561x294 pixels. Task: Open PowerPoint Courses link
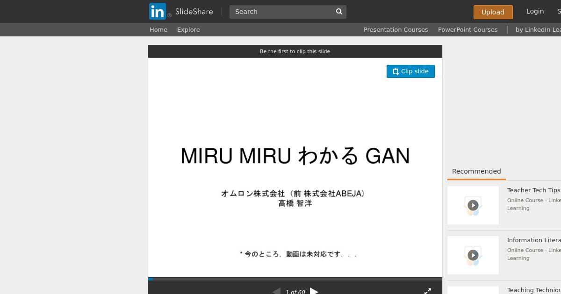pos(467,29)
